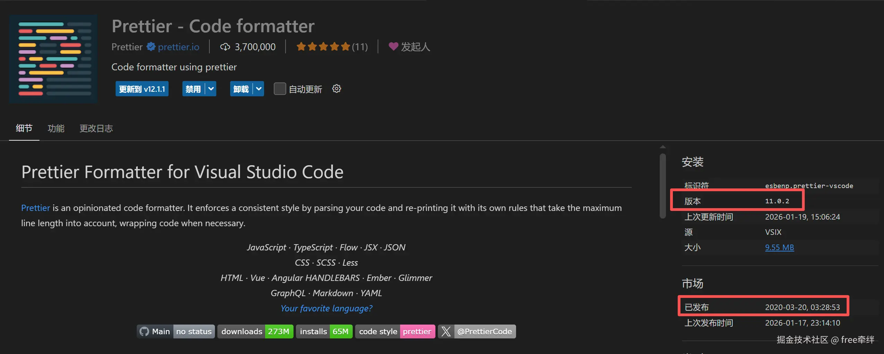Click the 市场 section heading

click(x=693, y=283)
